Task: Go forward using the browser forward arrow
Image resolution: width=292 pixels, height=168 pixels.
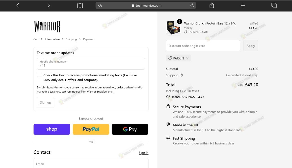Action: point(48,5)
